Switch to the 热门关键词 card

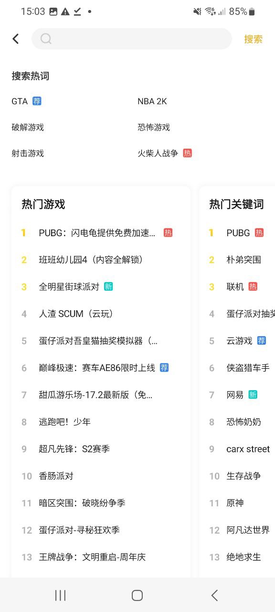coord(236,204)
